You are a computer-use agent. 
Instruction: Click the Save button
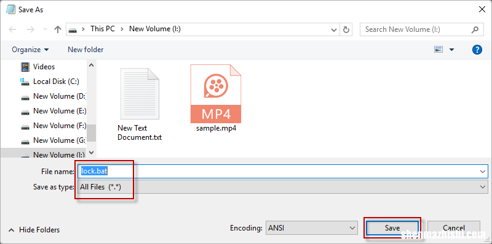pyautogui.click(x=392, y=227)
